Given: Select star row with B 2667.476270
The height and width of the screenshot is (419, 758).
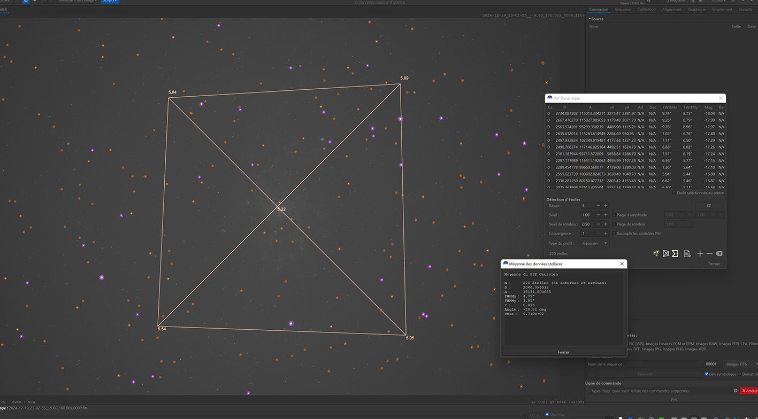Looking at the screenshot, I should point(635,120).
